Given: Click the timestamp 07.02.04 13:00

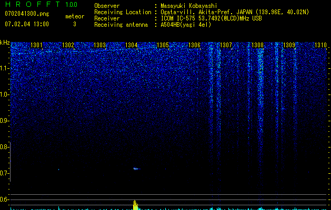Looking at the screenshot, I should [x=27, y=24].
